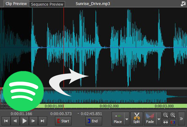Expand the Place options dropdown arrow
The height and width of the screenshot is (127, 187).
[127, 119]
